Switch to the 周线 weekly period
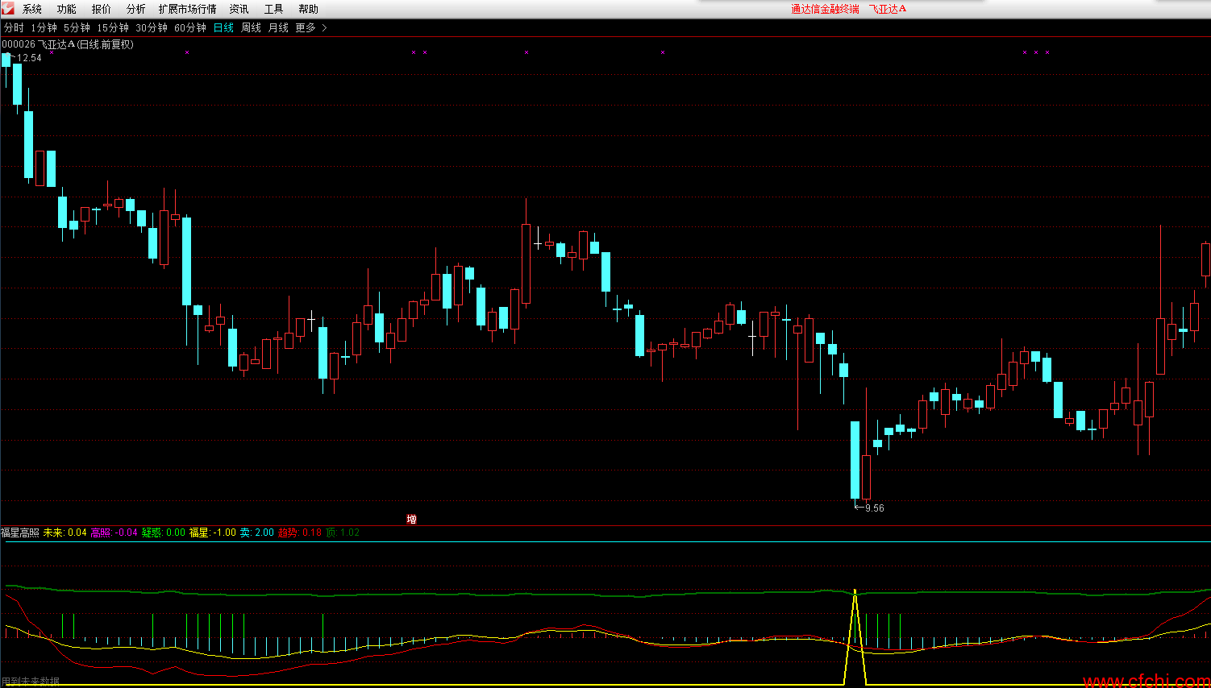The width and height of the screenshot is (1211, 688). pyautogui.click(x=252, y=27)
